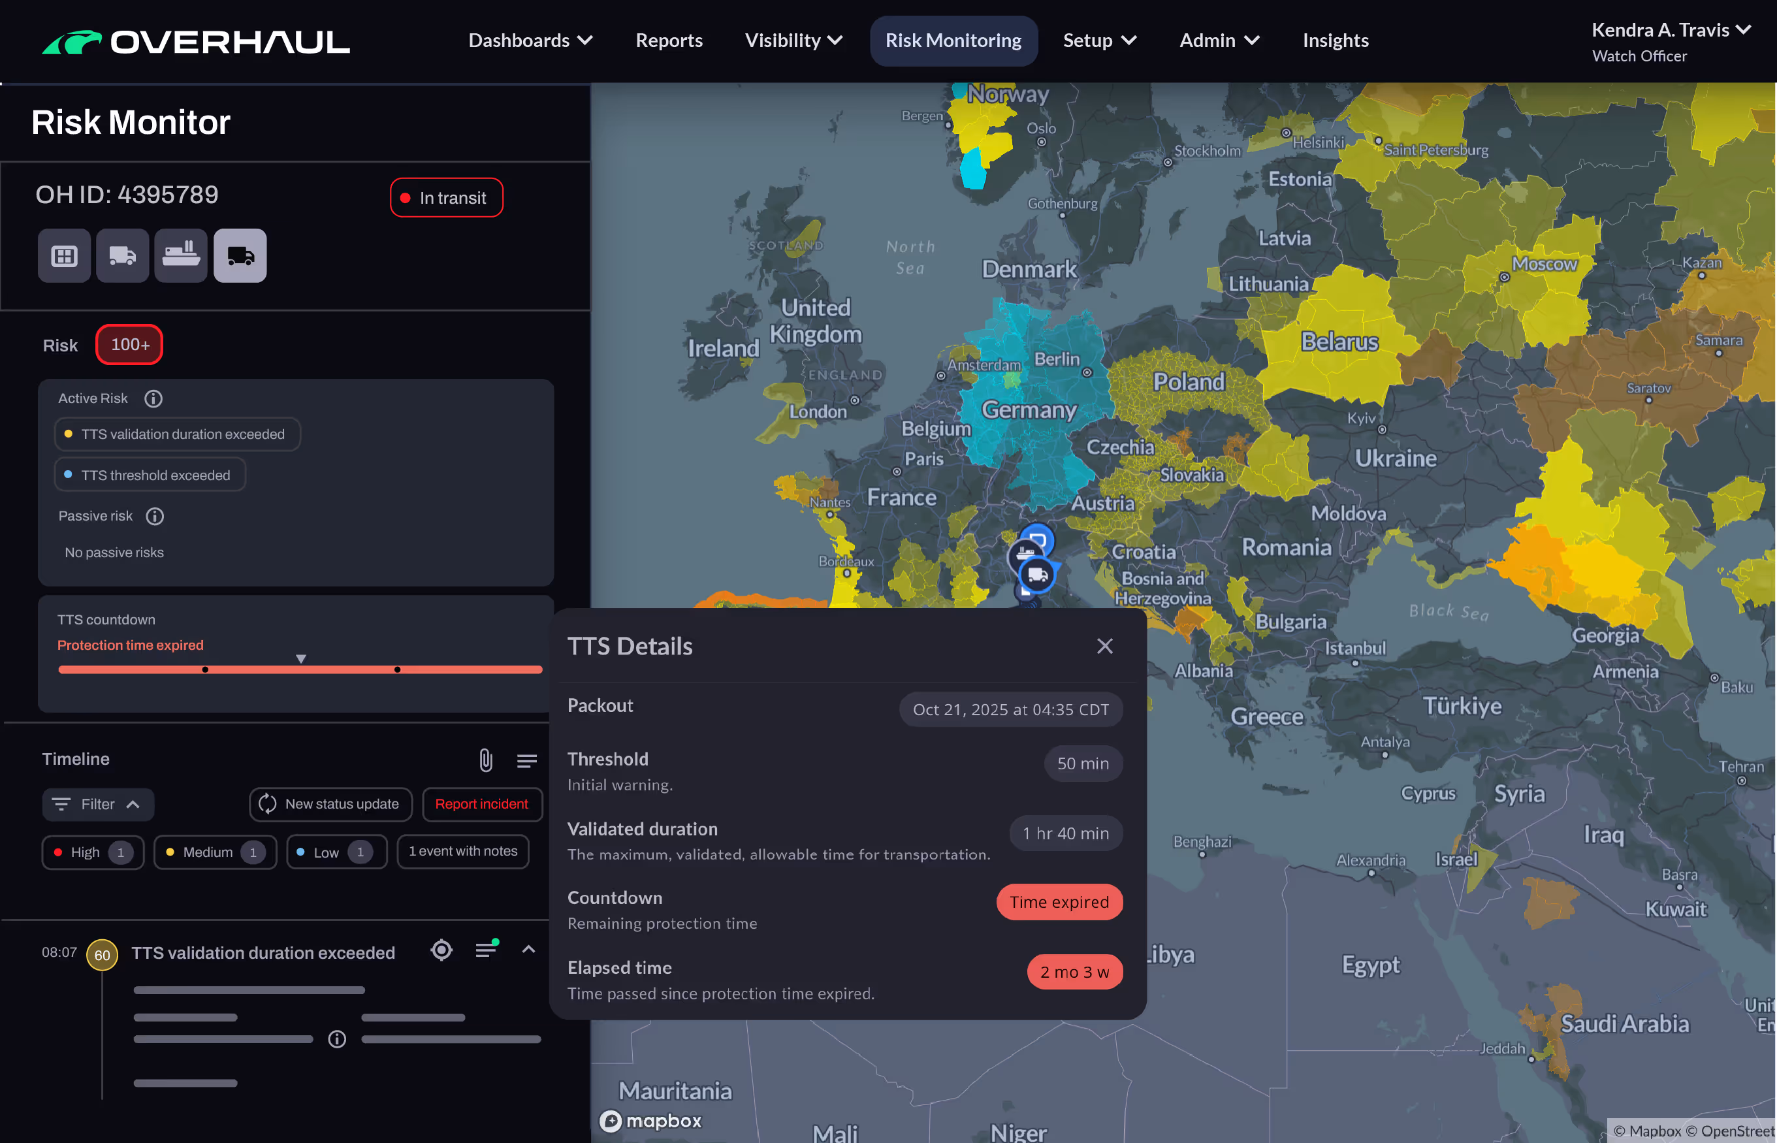Click the Passive risk info icon
The image size is (1777, 1143).
154,516
